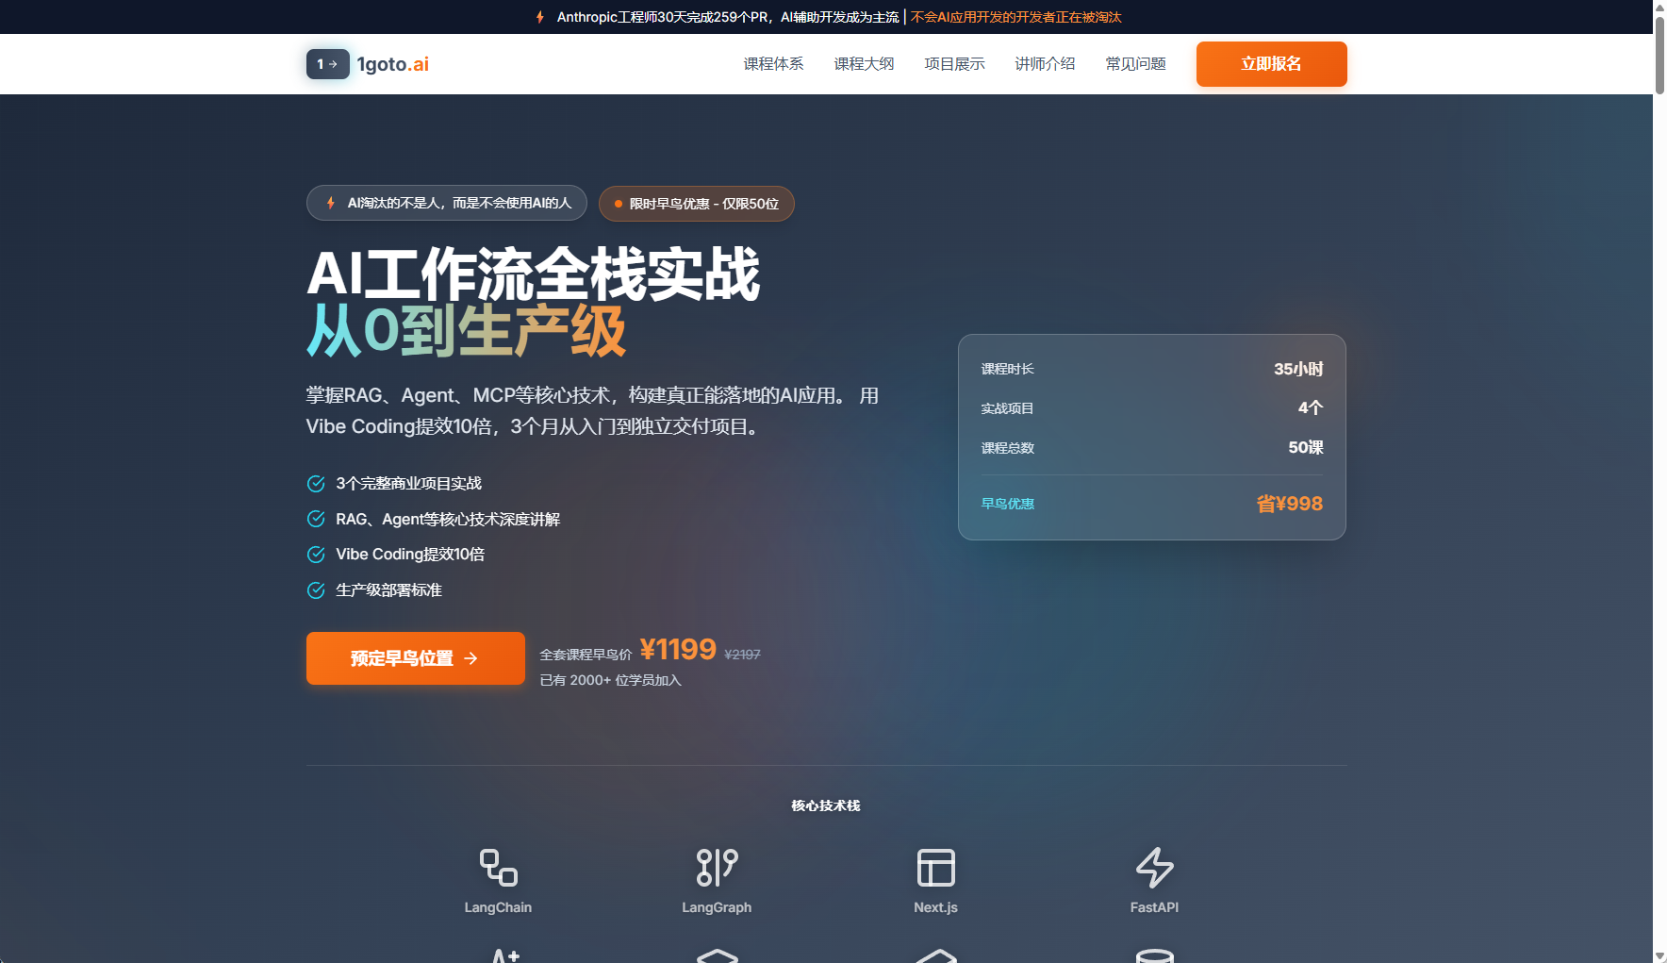1667x963 pixels.
Task: Click the Next.js icon
Action: point(935,868)
